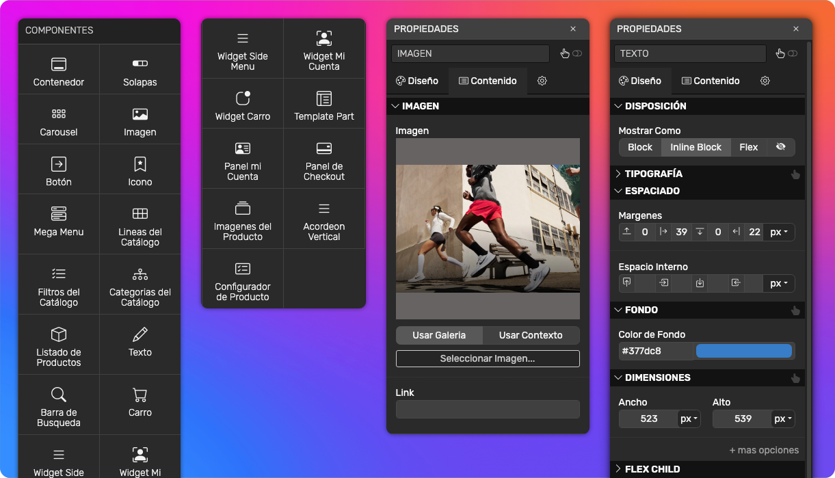
Task: Click the blue Color de Fondo swatch
Action: pos(743,351)
